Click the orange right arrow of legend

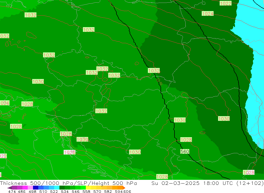124,188
